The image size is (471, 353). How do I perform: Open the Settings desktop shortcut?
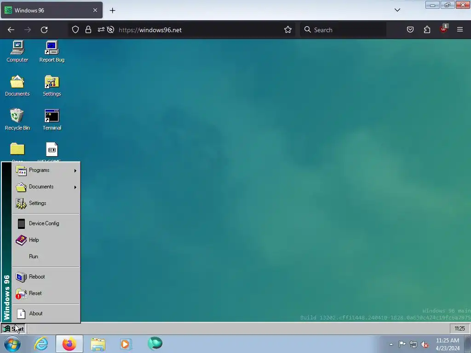pyautogui.click(x=52, y=85)
